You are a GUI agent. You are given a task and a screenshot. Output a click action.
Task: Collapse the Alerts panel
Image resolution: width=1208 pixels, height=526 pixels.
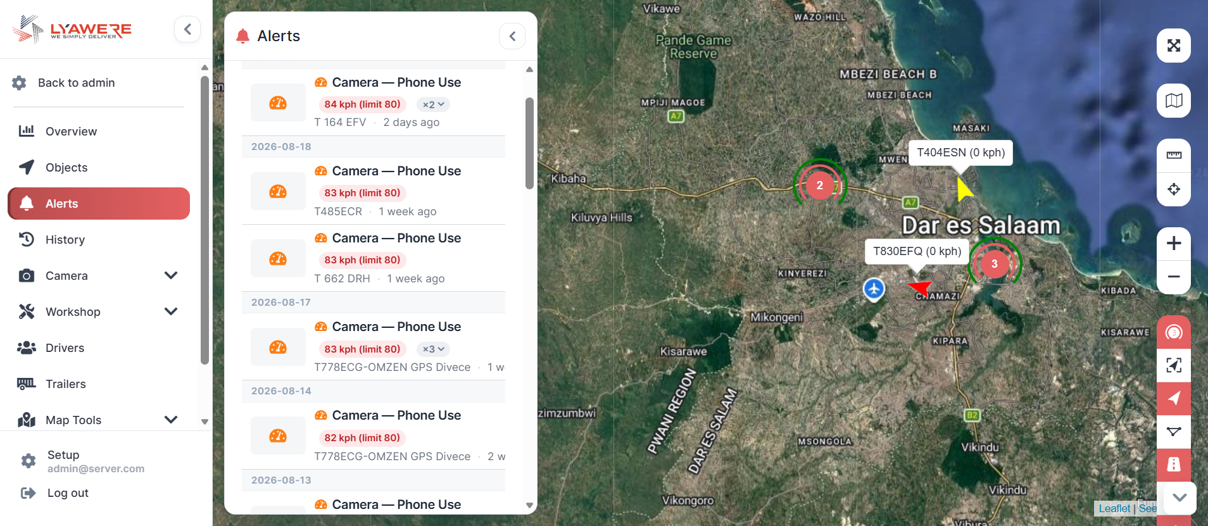coord(512,36)
